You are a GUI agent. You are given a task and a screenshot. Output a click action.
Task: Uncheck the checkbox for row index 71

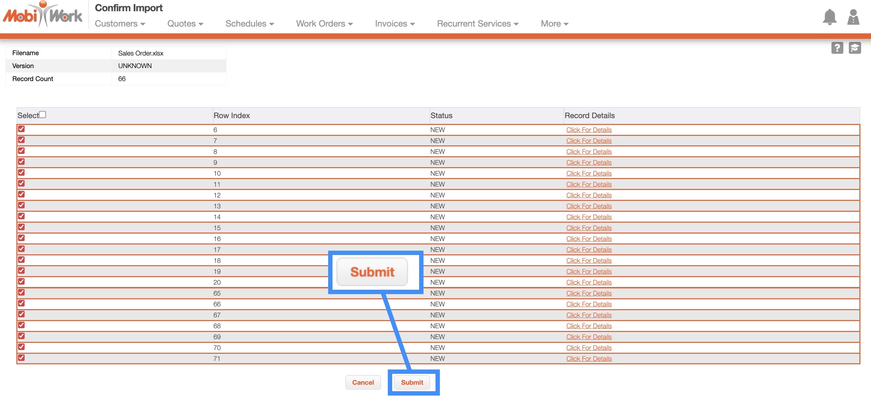(x=21, y=358)
